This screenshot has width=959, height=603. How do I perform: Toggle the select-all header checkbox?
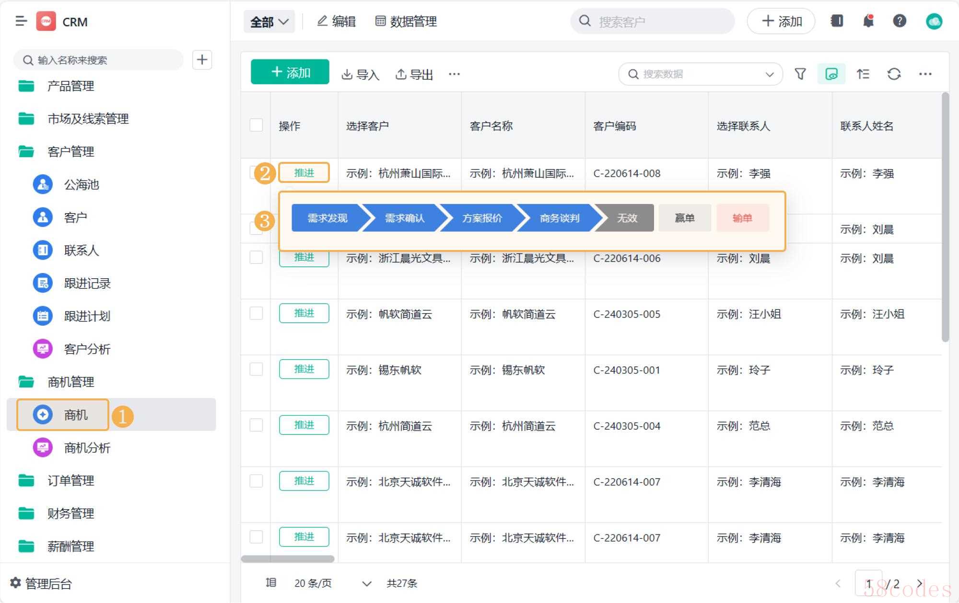(256, 125)
